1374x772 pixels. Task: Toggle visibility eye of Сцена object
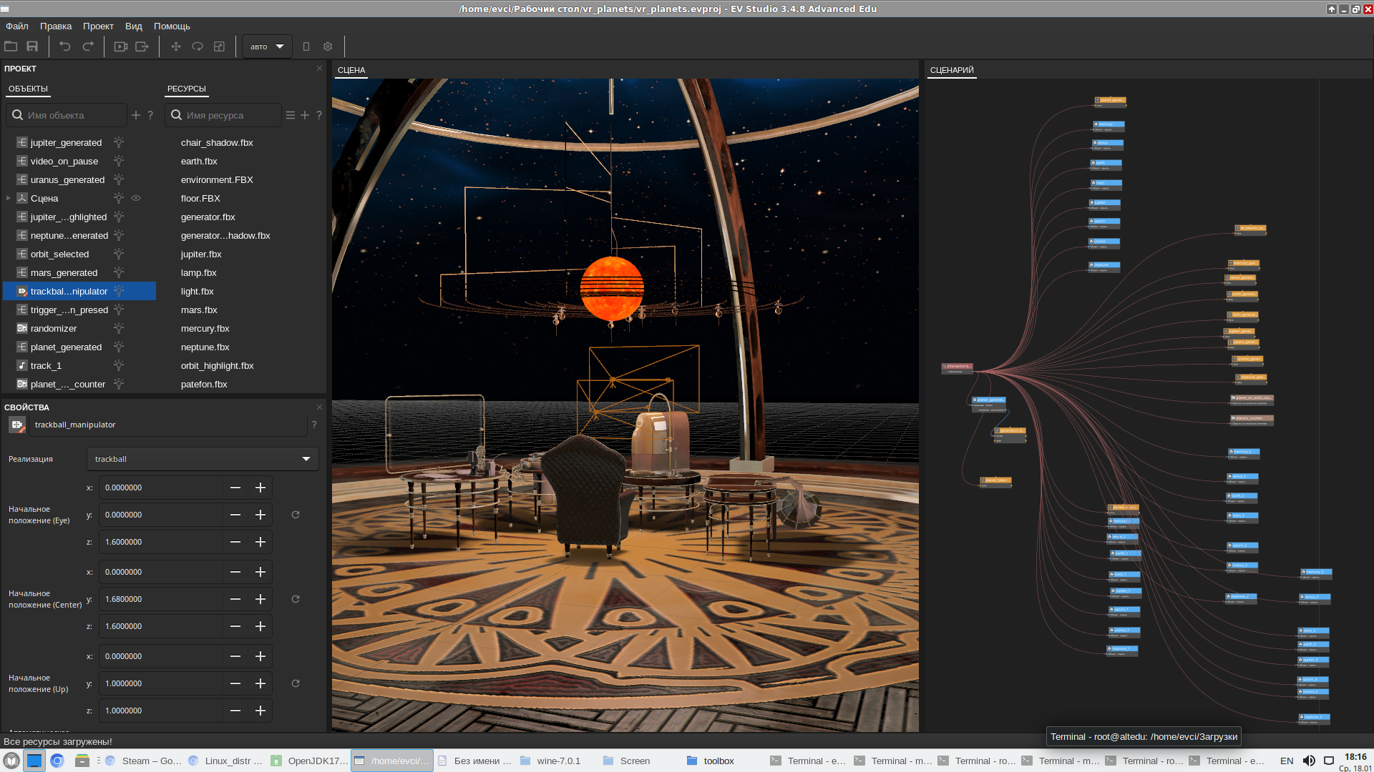pyautogui.click(x=136, y=198)
